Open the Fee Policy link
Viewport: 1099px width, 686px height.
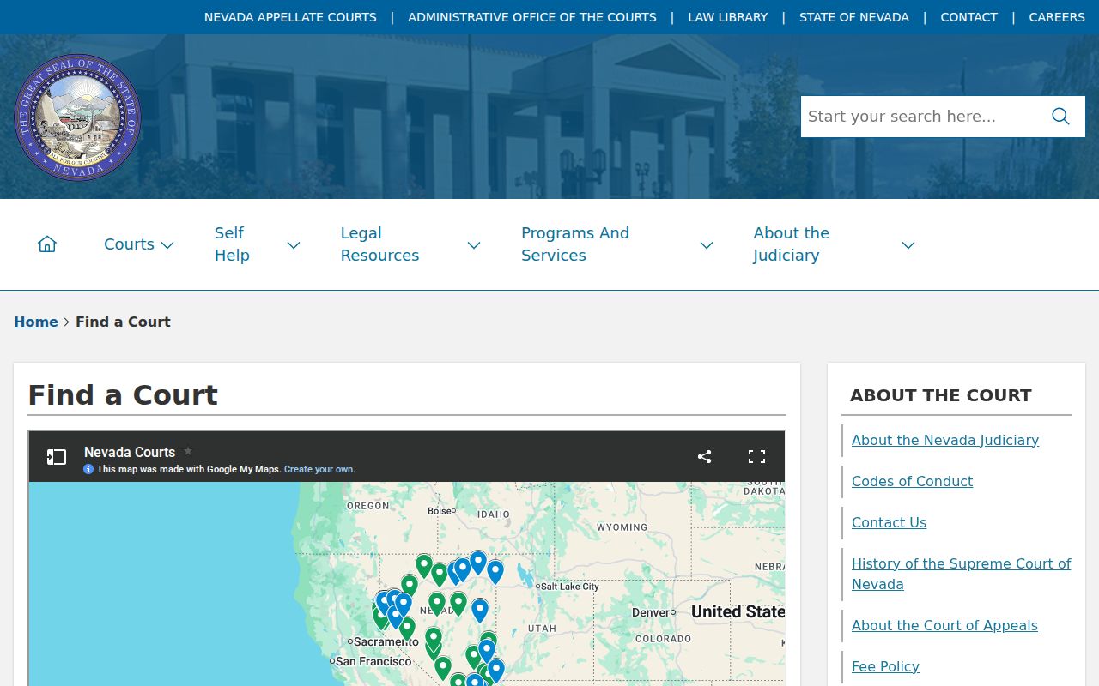coord(885,666)
